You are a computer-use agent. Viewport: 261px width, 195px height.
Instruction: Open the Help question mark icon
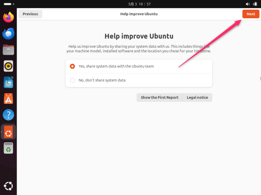[8, 115]
